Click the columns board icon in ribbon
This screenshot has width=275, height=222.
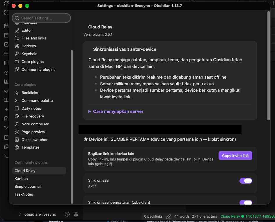tap(6, 63)
